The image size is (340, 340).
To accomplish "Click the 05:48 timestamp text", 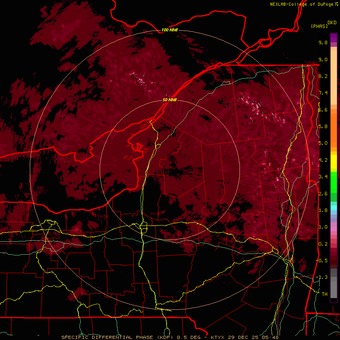I will coord(270,337).
